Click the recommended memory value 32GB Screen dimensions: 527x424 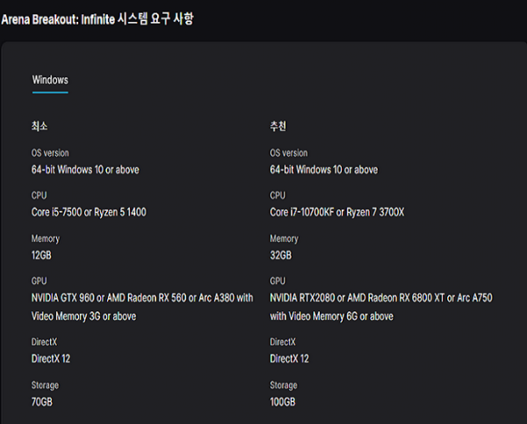point(281,255)
